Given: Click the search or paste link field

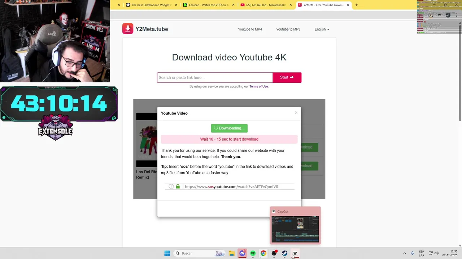Looking at the screenshot, I should [215, 77].
